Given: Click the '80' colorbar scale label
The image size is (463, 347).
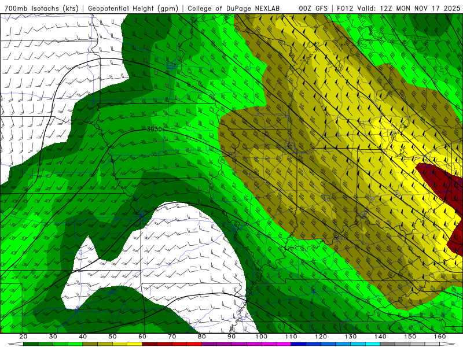Looking at the screenshot, I should (x=202, y=337).
